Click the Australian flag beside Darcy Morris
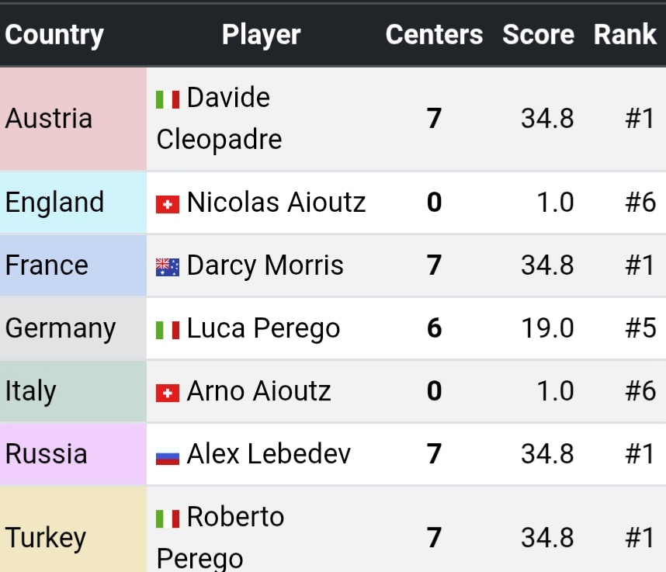 168,267
